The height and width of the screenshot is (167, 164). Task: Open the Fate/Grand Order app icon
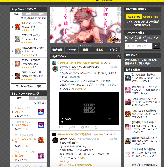coord(18,51)
